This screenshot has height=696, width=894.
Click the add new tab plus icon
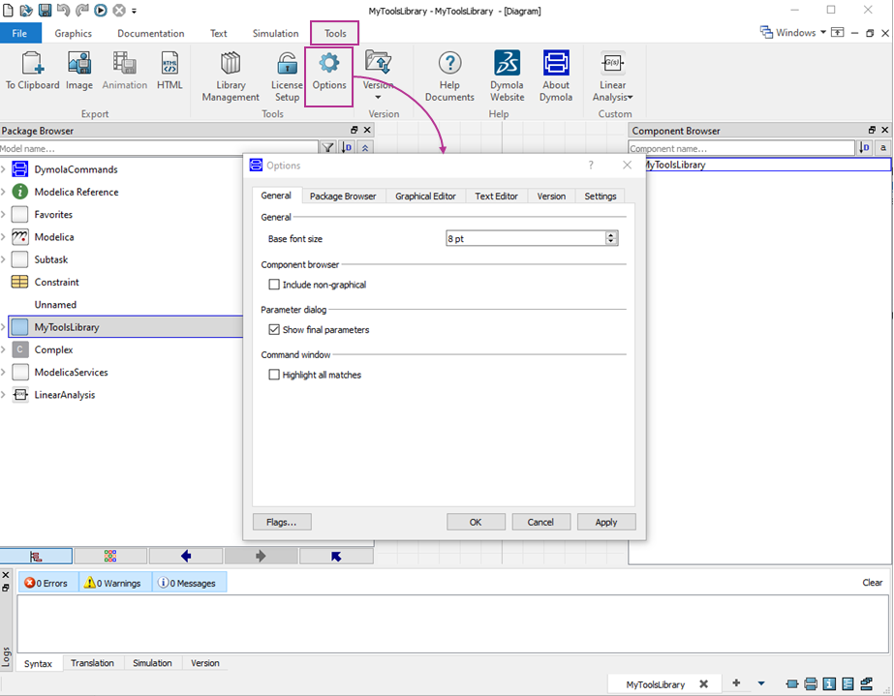click(736, 682)
